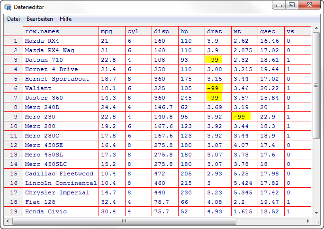This screenshot has height=229, width=324.
Task: Click the row.names column header
Action: [61, 31]
